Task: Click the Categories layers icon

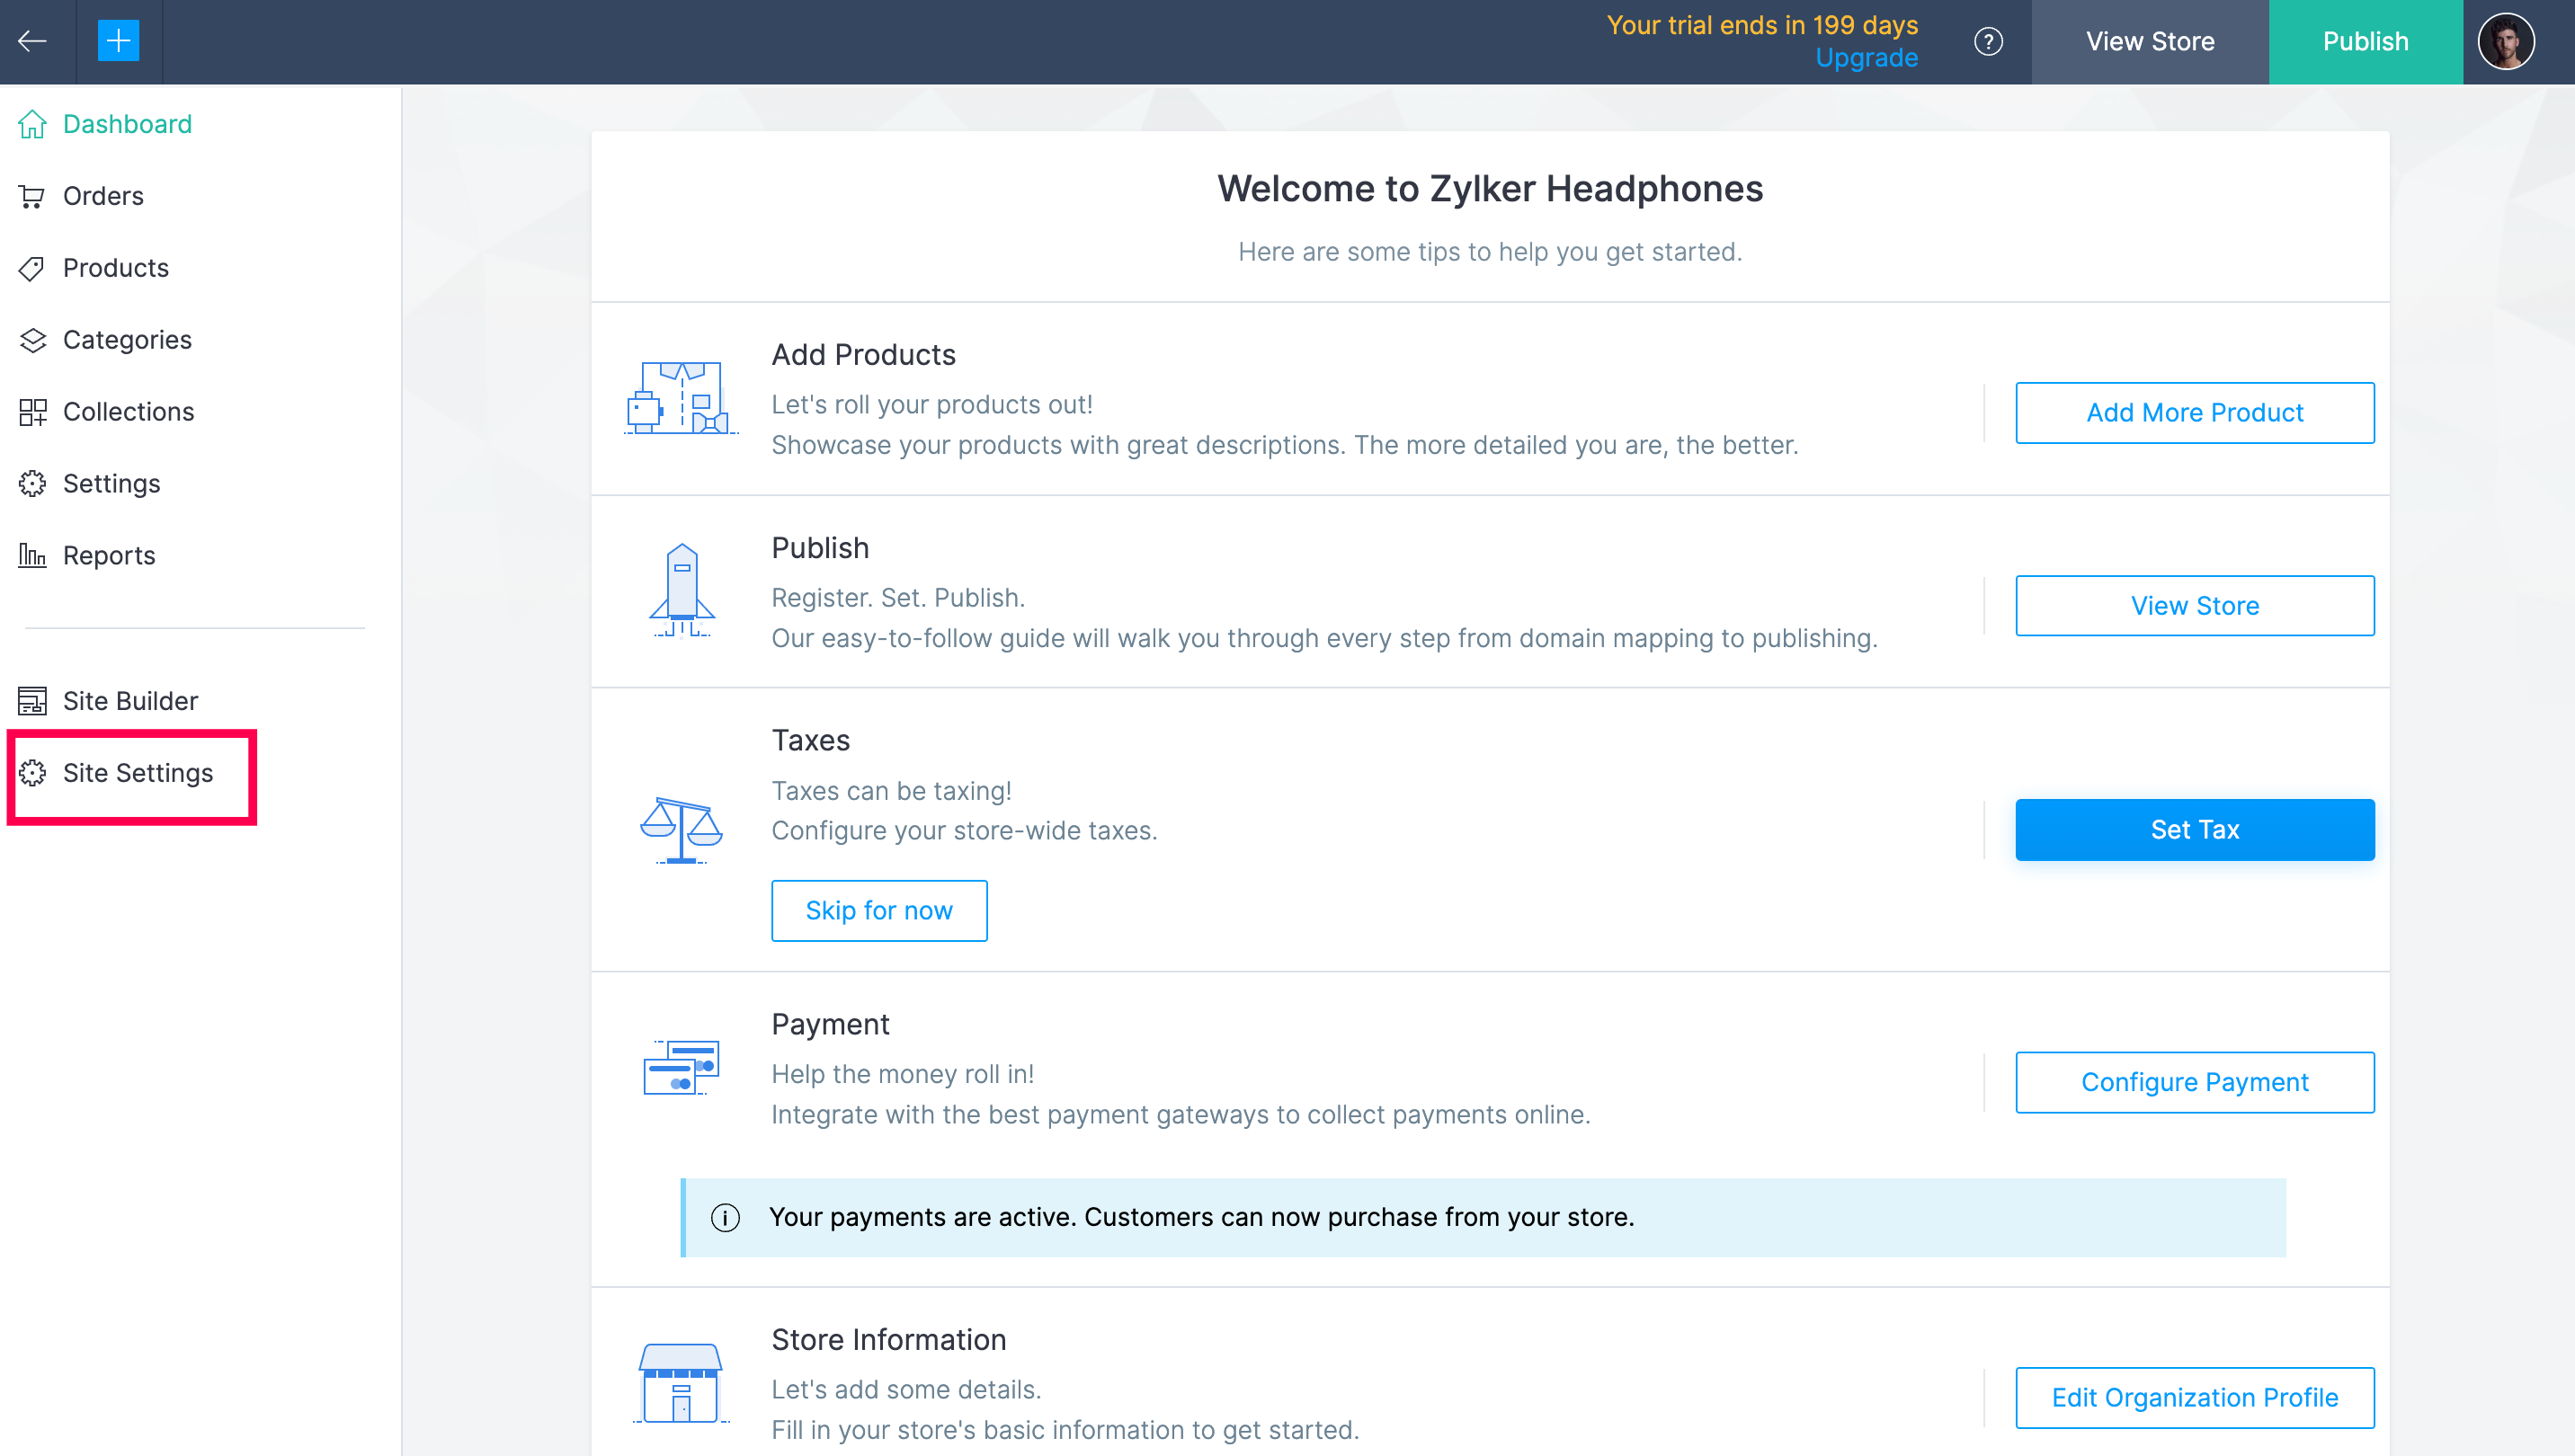Action: [32, 340]
